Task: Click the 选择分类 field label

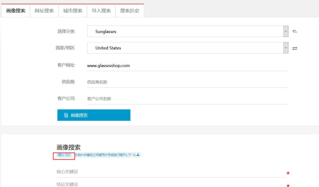Action: coord(66,31)
